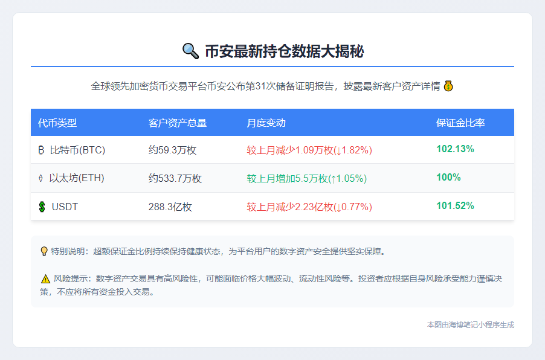Click the green ETH monthly increase text
This screenshot has width=545, height=360.
point(306,178)
